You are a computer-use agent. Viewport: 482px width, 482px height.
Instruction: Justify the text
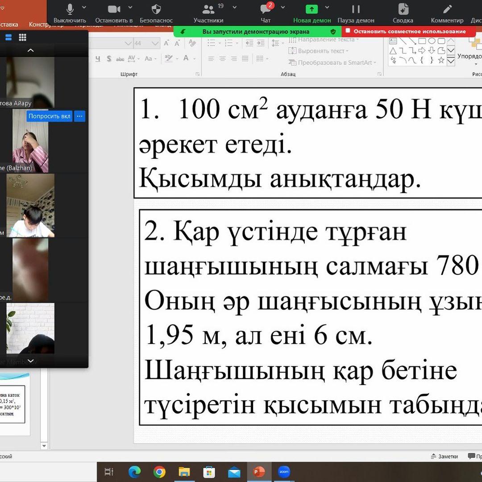point(245,58)
